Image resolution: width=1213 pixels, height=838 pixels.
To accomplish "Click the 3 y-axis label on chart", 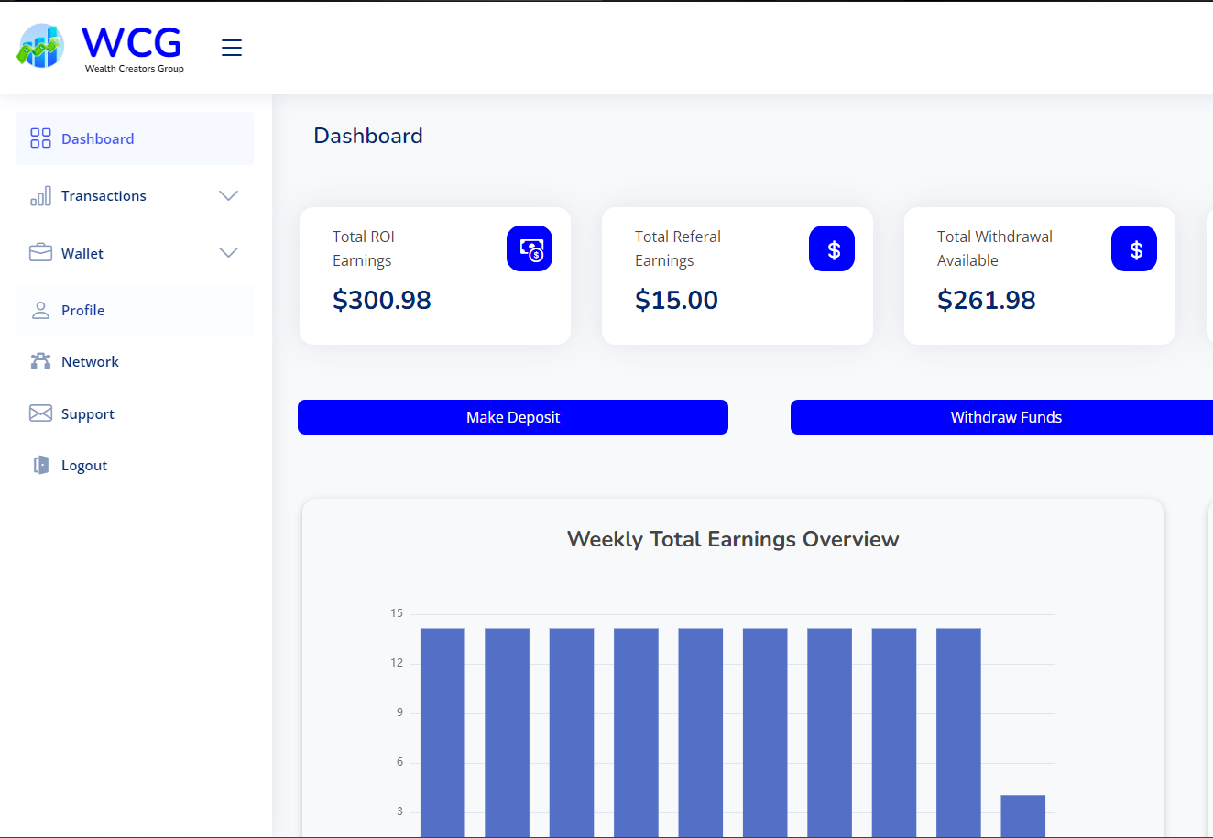I will [399, 811].
